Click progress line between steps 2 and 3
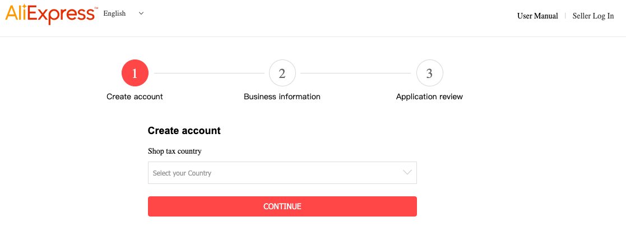Screen dimensions: 626x244 355,73
